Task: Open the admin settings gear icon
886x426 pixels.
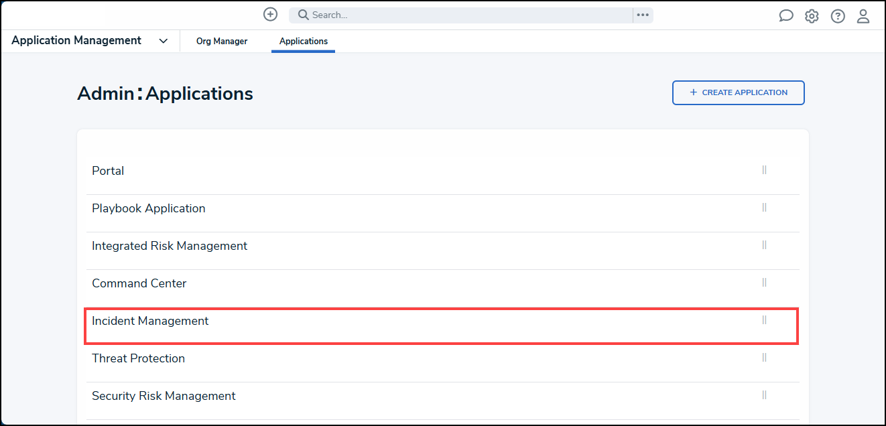Action: pos(812,16)
